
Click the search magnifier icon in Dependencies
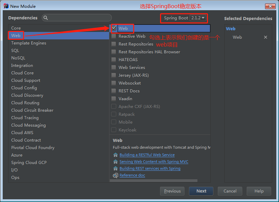coord(46,18)
